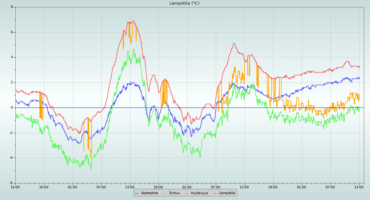The image size is (370, 200).
Task: Toggle the Lämpötila legend entry
Action: pos(227,193)
